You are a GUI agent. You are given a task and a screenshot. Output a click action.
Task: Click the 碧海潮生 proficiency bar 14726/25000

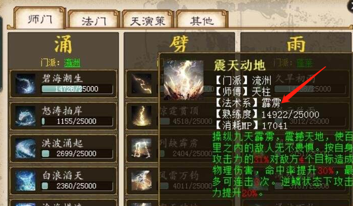(77, 89)
